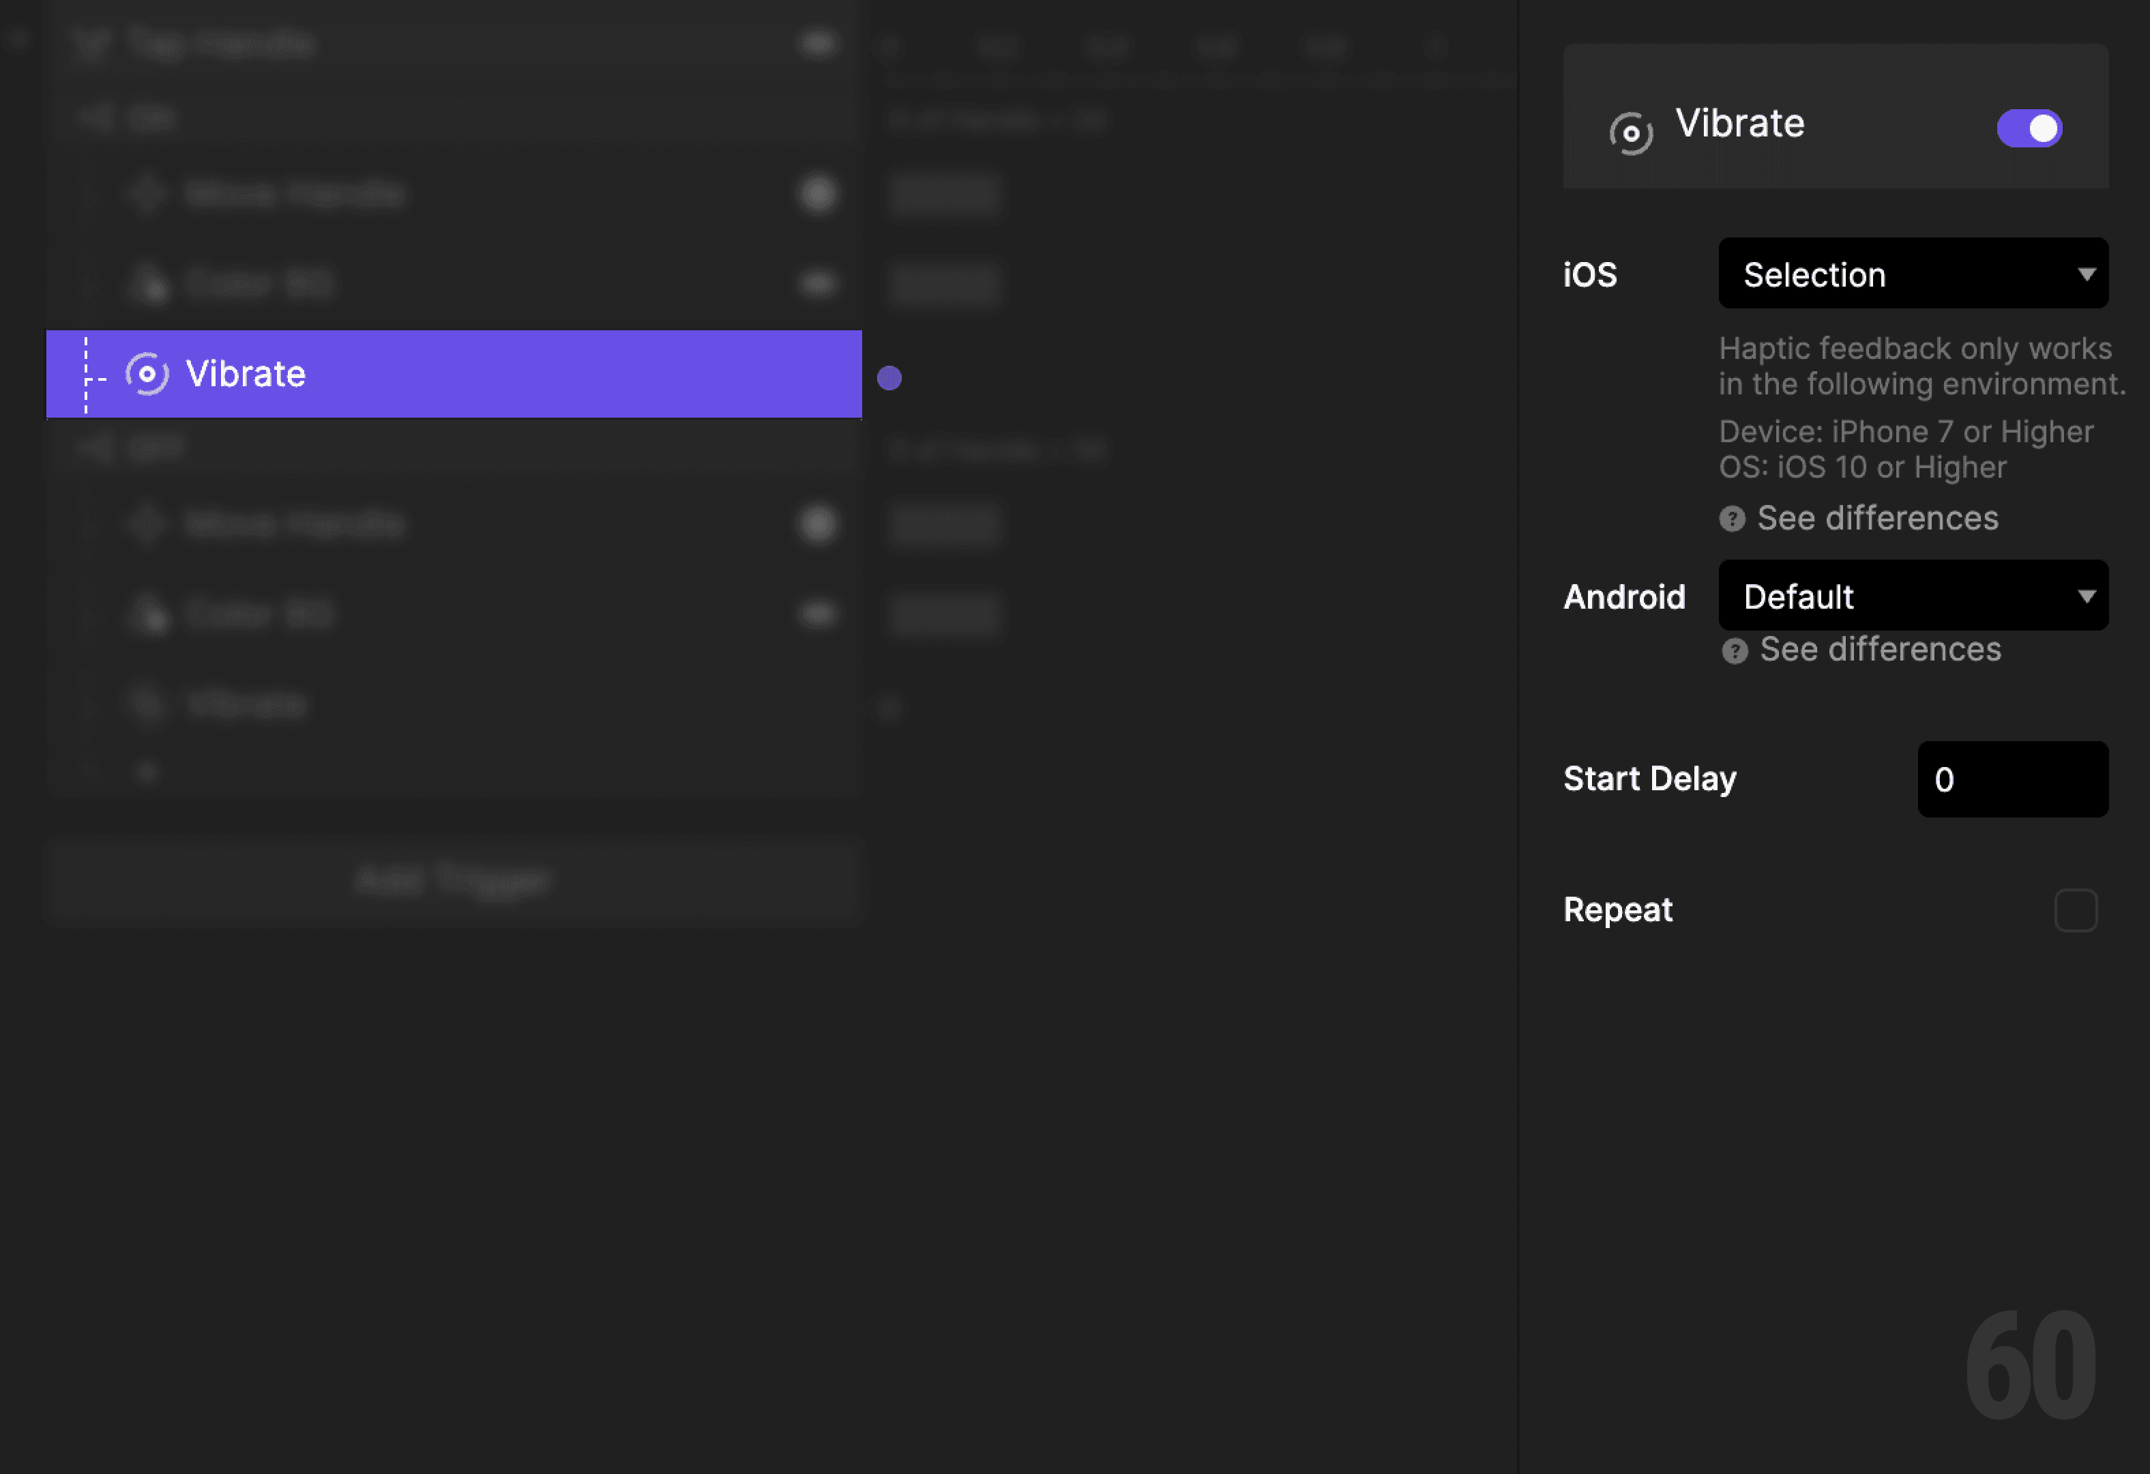Click the help icon beside iOS See differences

pyautogui.click(x=1733, y=519)
